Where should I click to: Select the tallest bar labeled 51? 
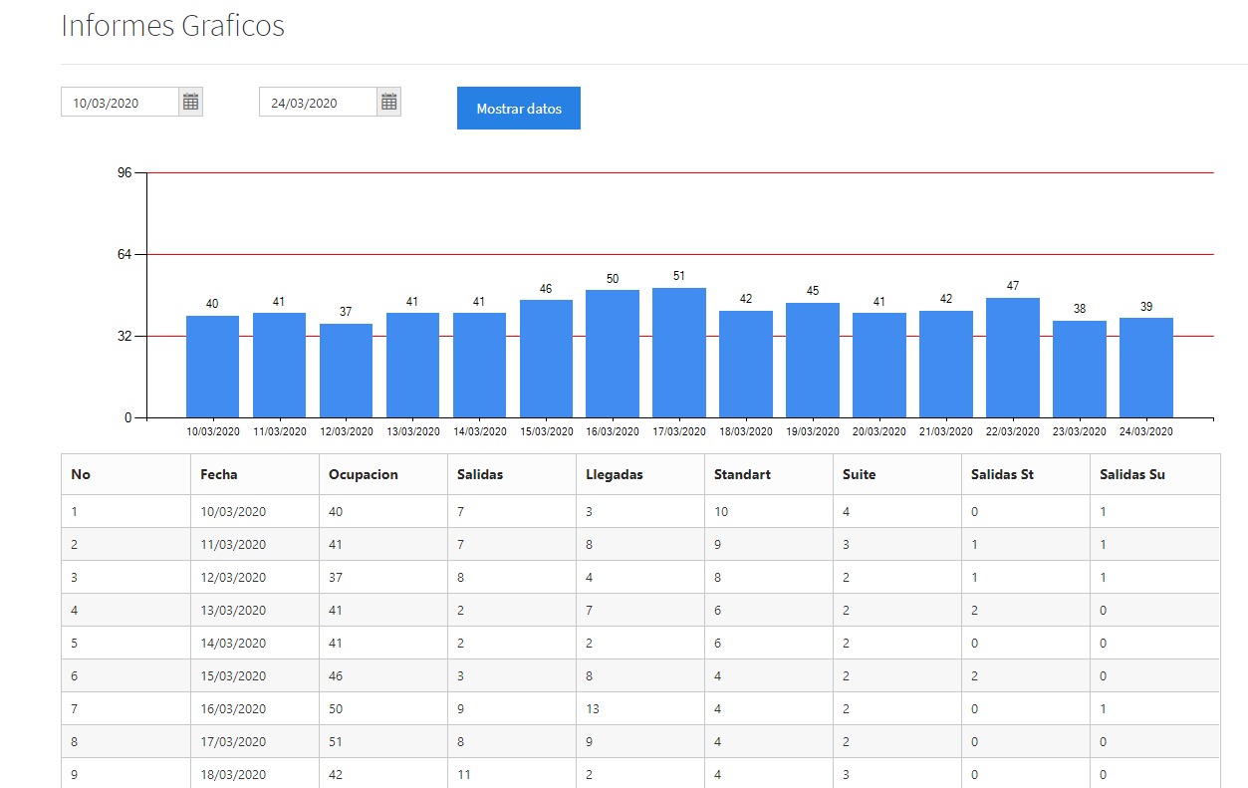click(x=678, y=353)
